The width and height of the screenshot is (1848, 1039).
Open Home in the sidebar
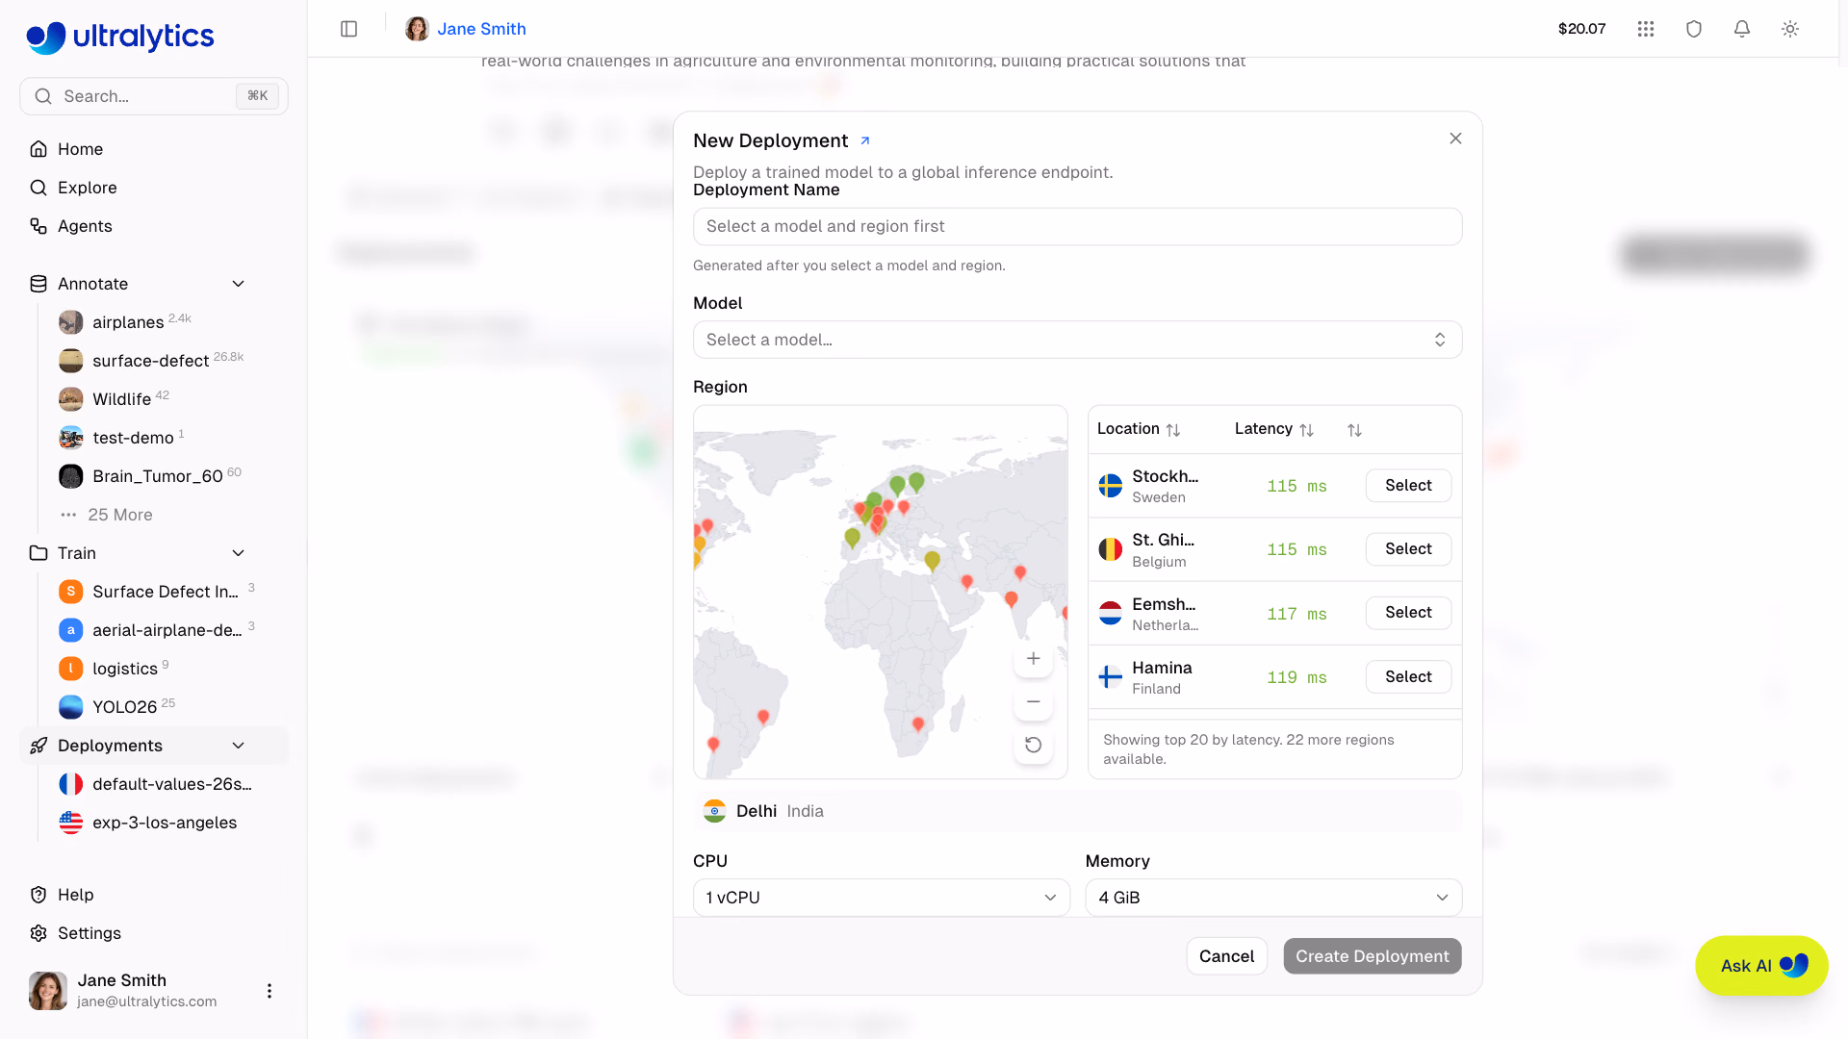pyautogui.click(x=154, y=149)
